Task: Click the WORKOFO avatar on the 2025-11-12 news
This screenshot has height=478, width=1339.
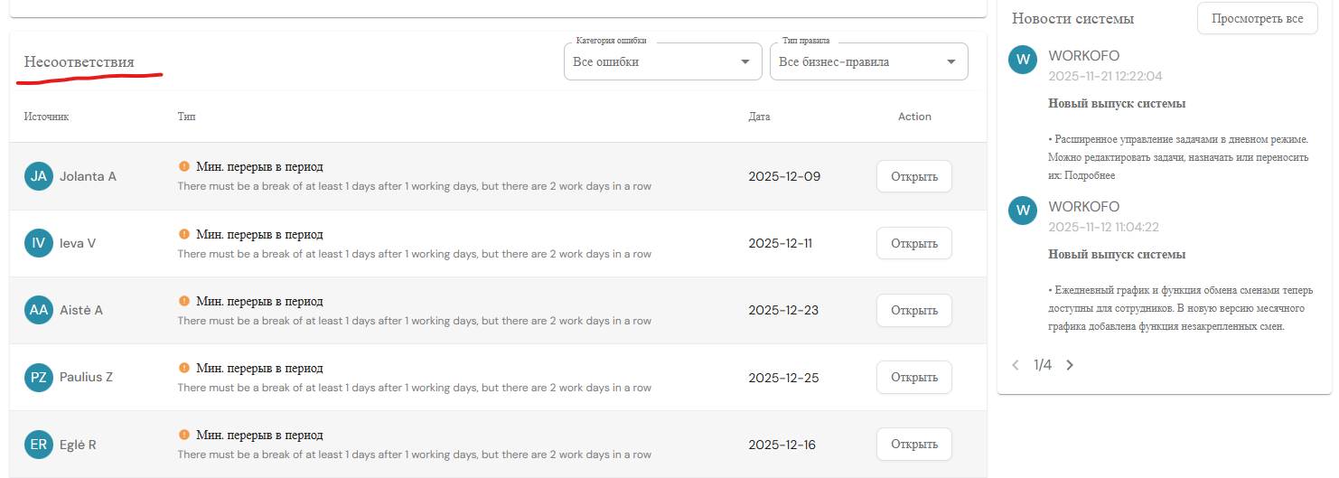Action: click(1023, 211)
